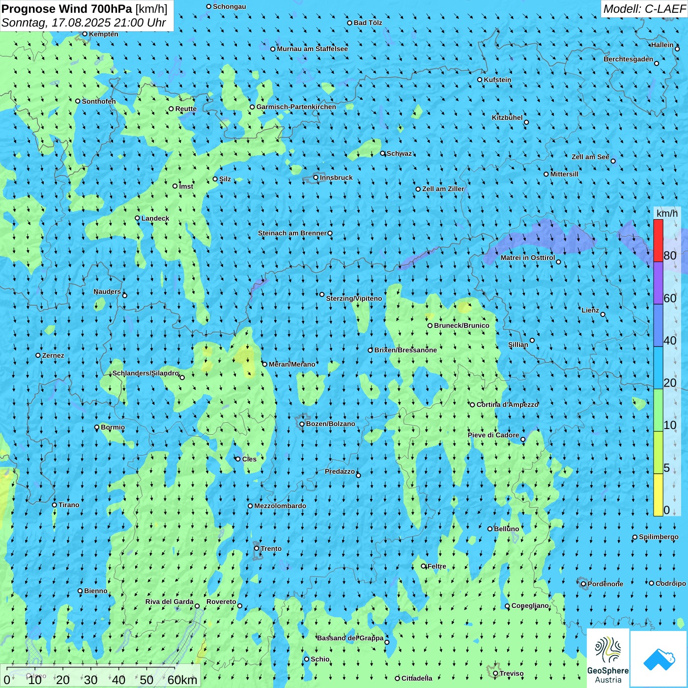The width and height of the screenshot is (688, 688).
Task: Select the Sonthofen label
Action: [x=99, y=101]
